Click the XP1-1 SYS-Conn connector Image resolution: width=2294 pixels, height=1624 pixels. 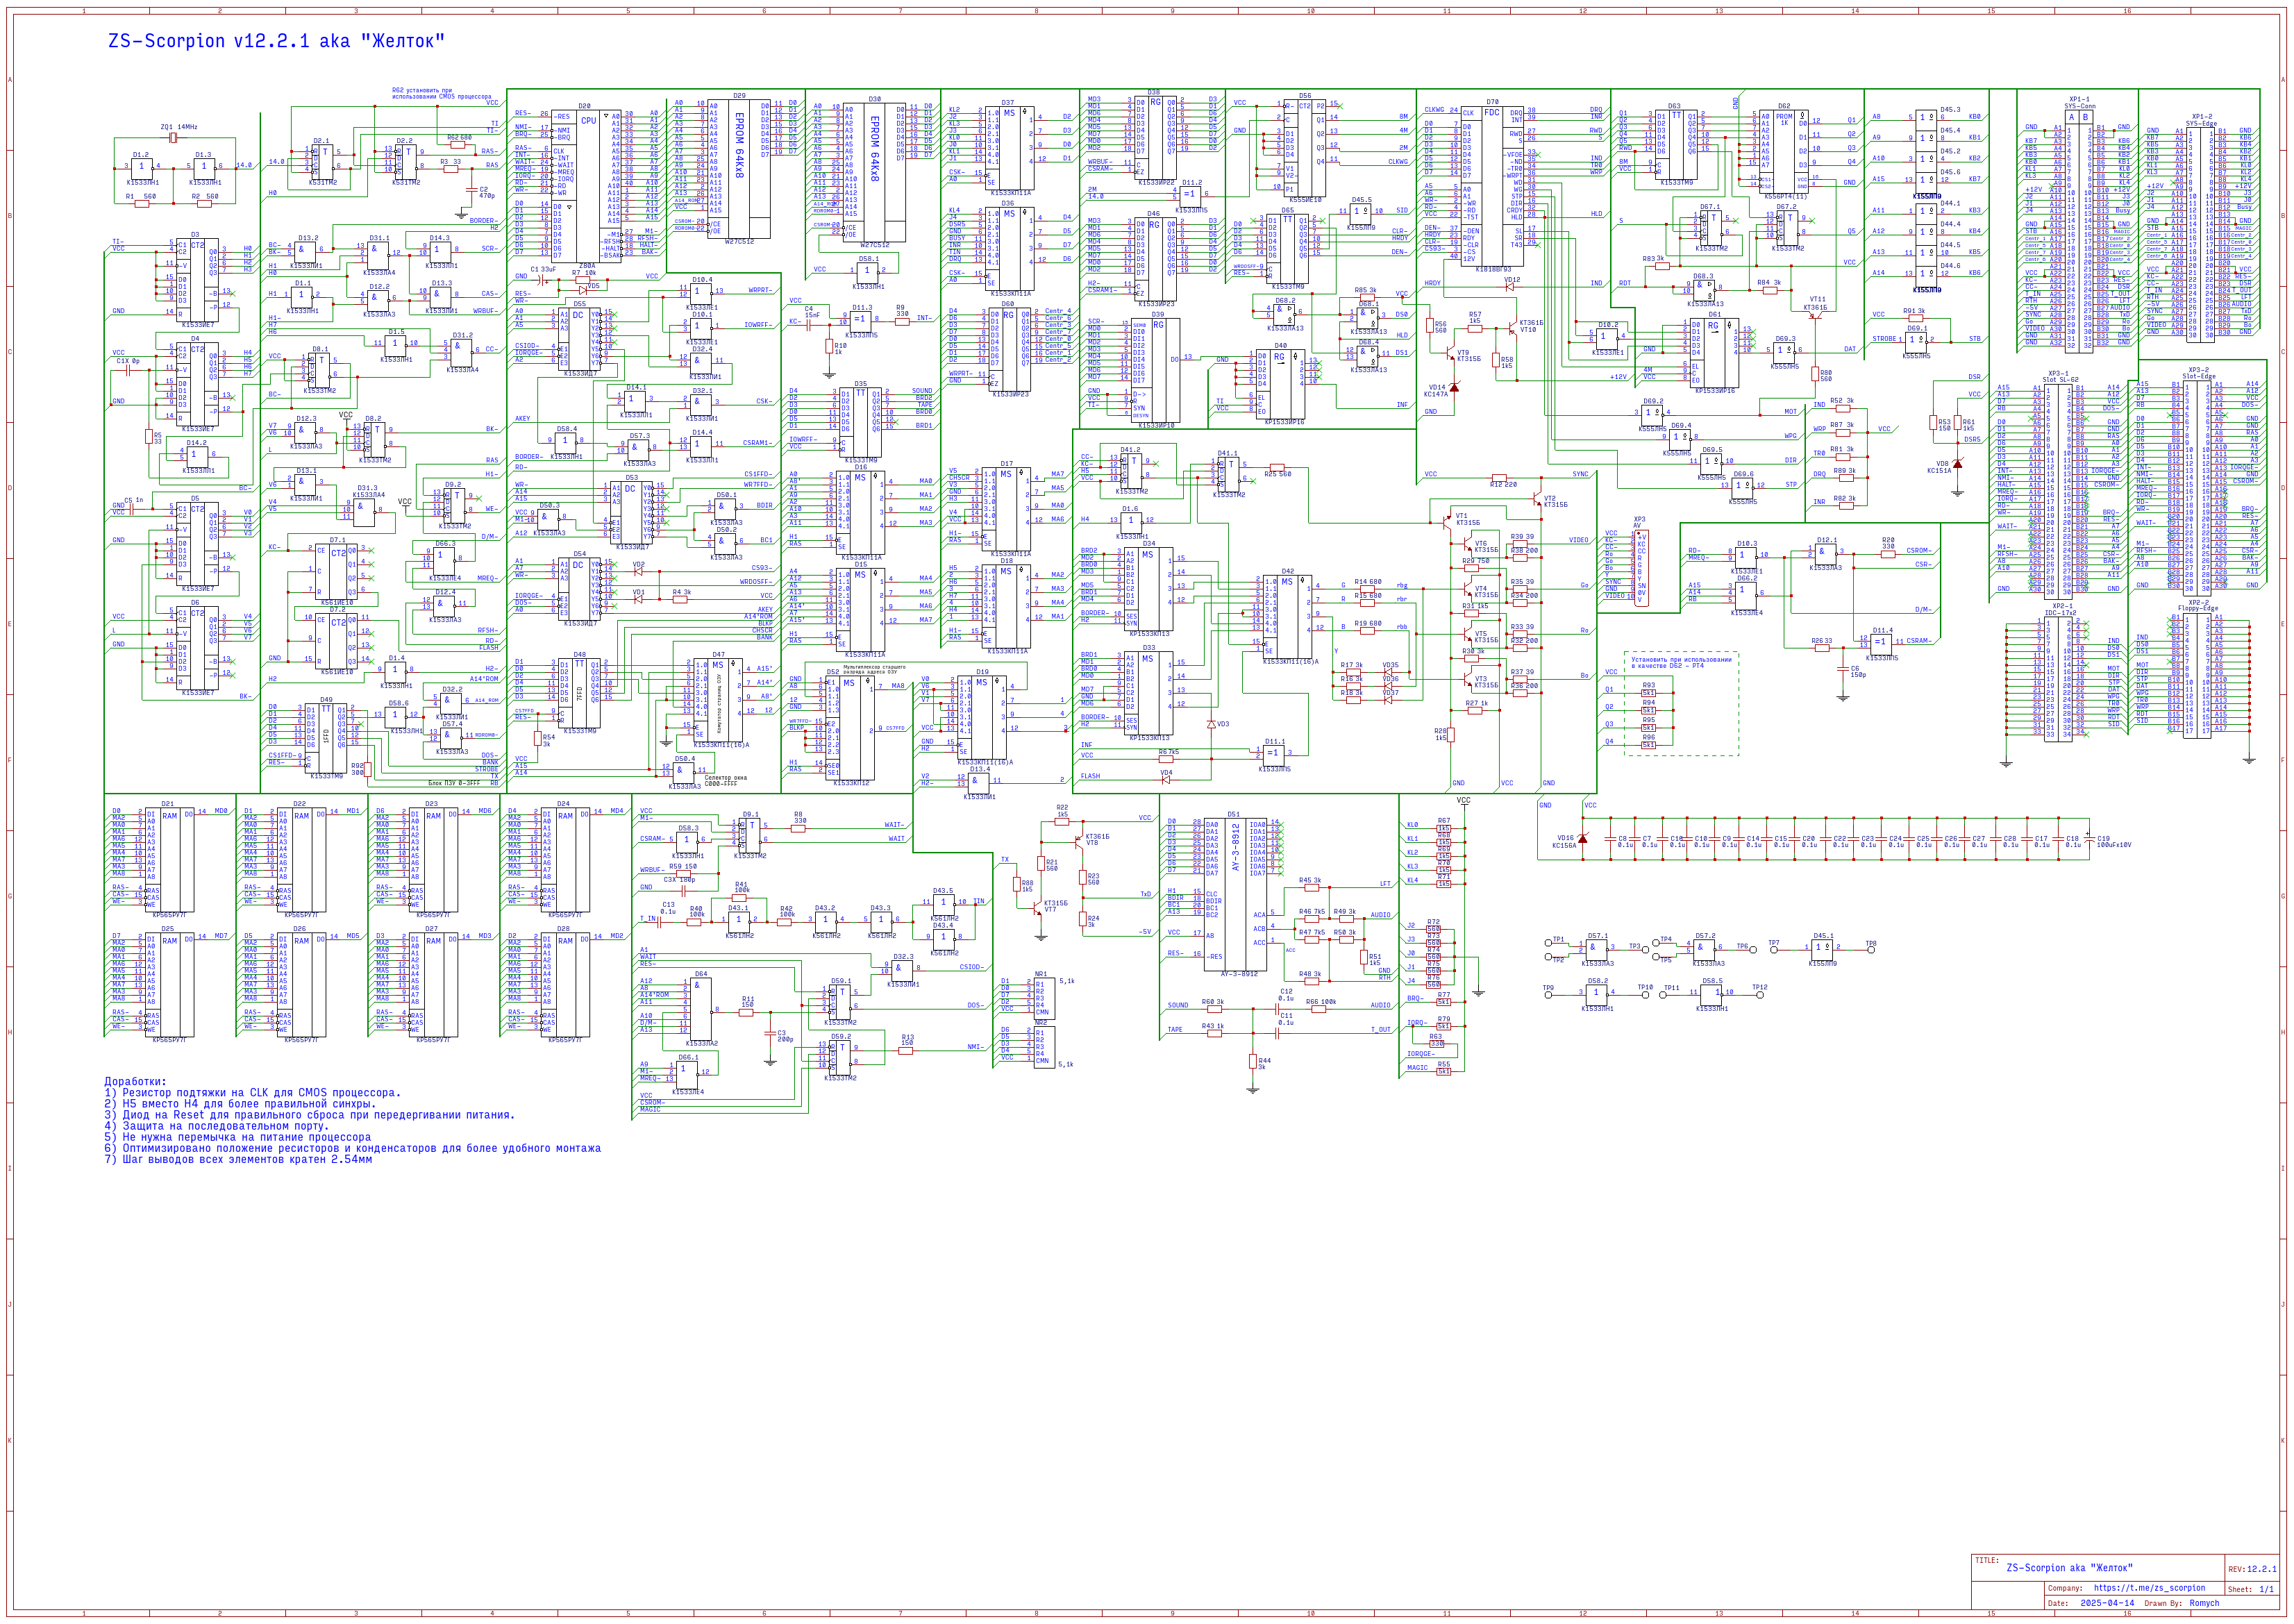click(2078, 230)
